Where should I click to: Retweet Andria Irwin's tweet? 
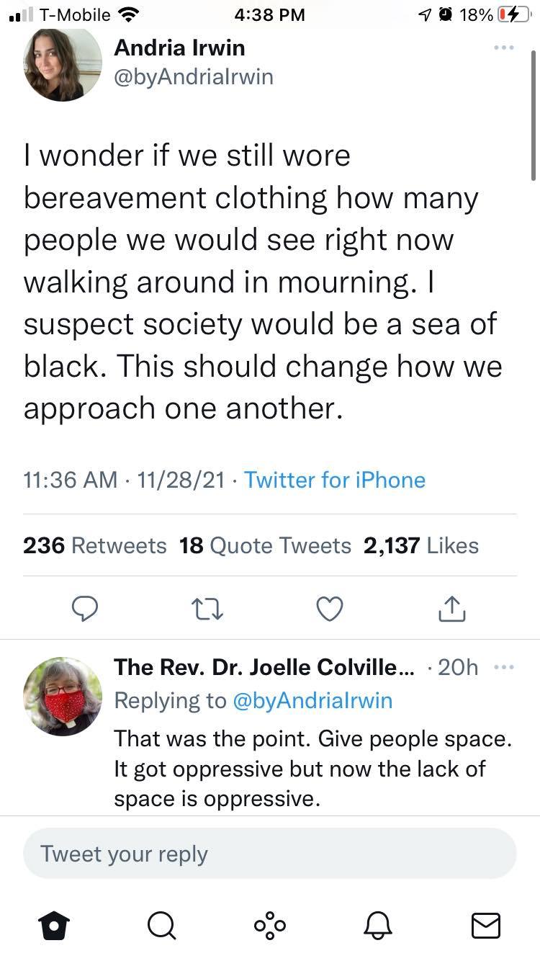(208, 609)
